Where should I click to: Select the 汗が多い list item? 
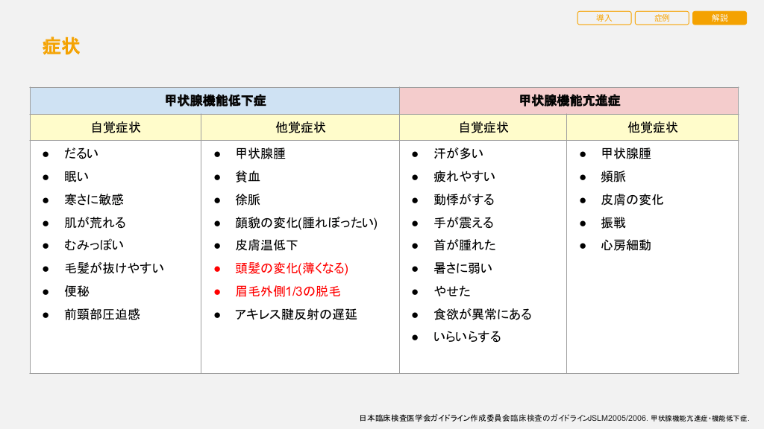[458, 153]
